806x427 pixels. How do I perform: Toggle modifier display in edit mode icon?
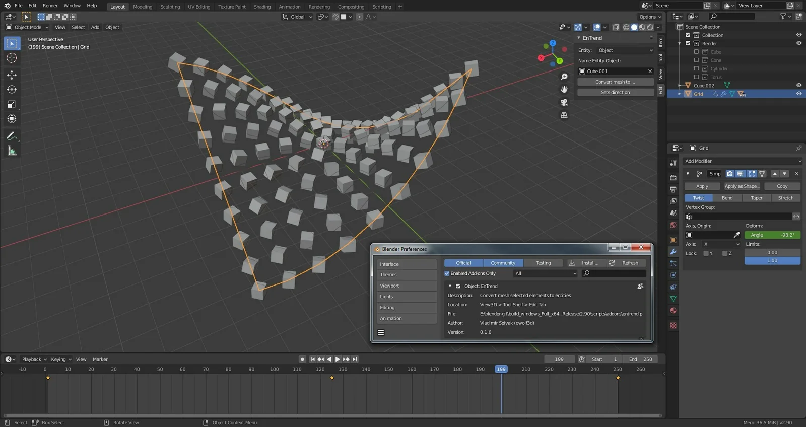751,174
